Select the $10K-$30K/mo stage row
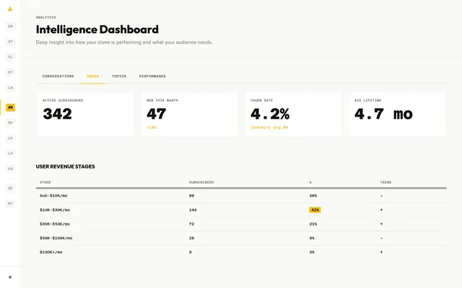The width and height of the screenshot is (462, 288). point(241,210)
